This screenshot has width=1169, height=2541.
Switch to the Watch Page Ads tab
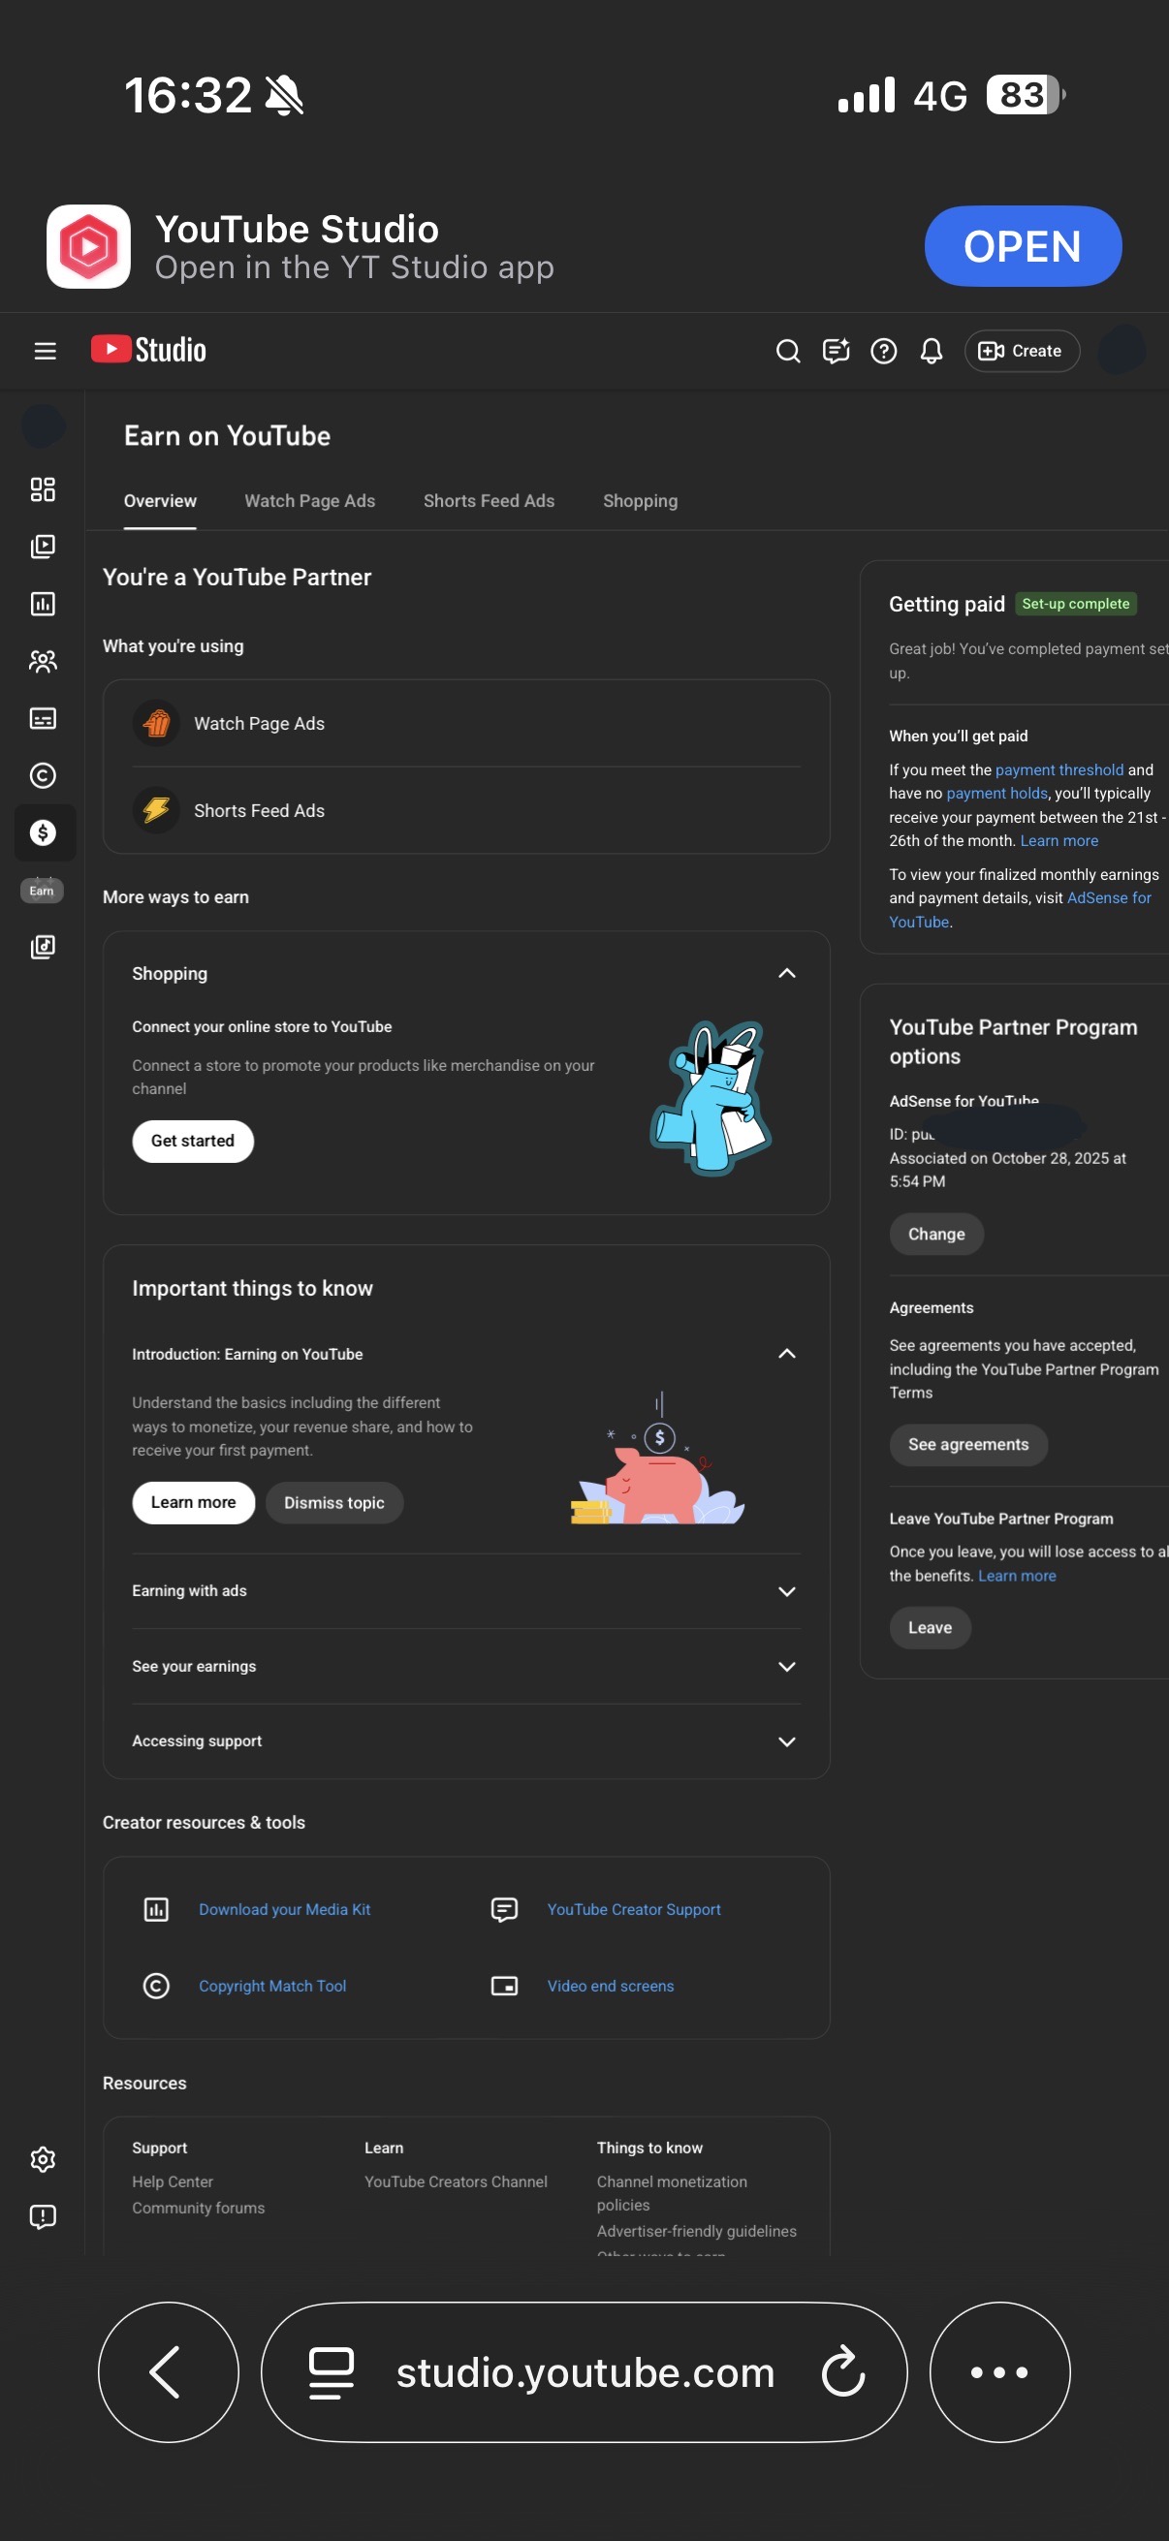(310, 501)
